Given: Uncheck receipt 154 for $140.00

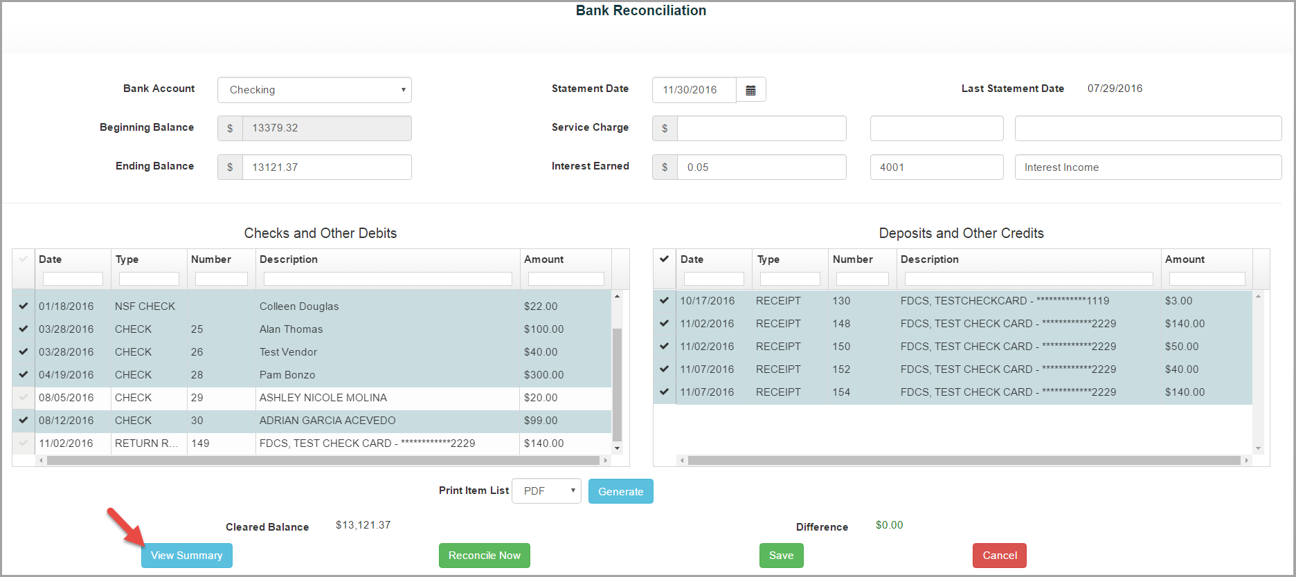Looking at the screenshot, I should (665, 392).
